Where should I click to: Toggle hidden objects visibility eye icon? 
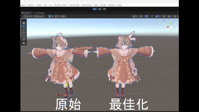[x=164, y=16]
